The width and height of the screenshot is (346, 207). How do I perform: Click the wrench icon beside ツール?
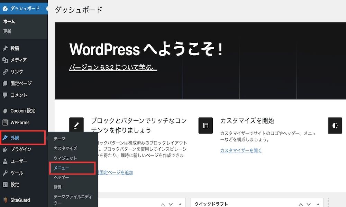click(x=5, y=173)
